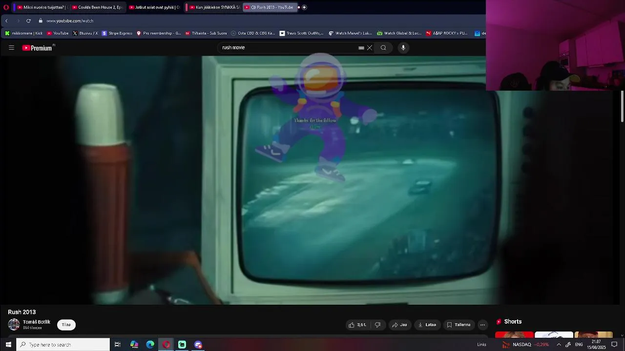Viewport: 625px width, 351px height.
Task: Open the on-screen keyboard in search box
Action: [x=361, y=48]
